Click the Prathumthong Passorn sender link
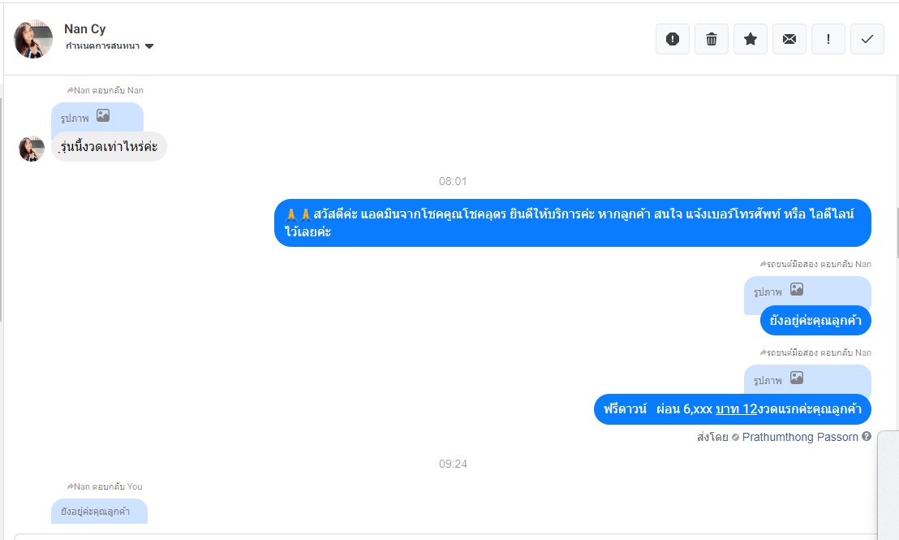899x540 pixels. click(x=800, y=438)
